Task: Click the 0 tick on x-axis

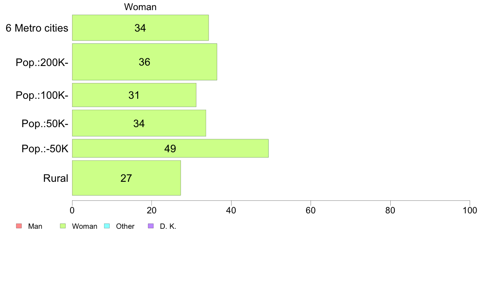Action: click(x=72, y=210)
